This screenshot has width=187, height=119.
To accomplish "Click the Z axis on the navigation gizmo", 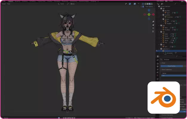I will (149, 10).
